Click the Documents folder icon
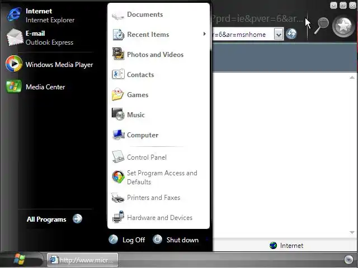 point(118,15)
